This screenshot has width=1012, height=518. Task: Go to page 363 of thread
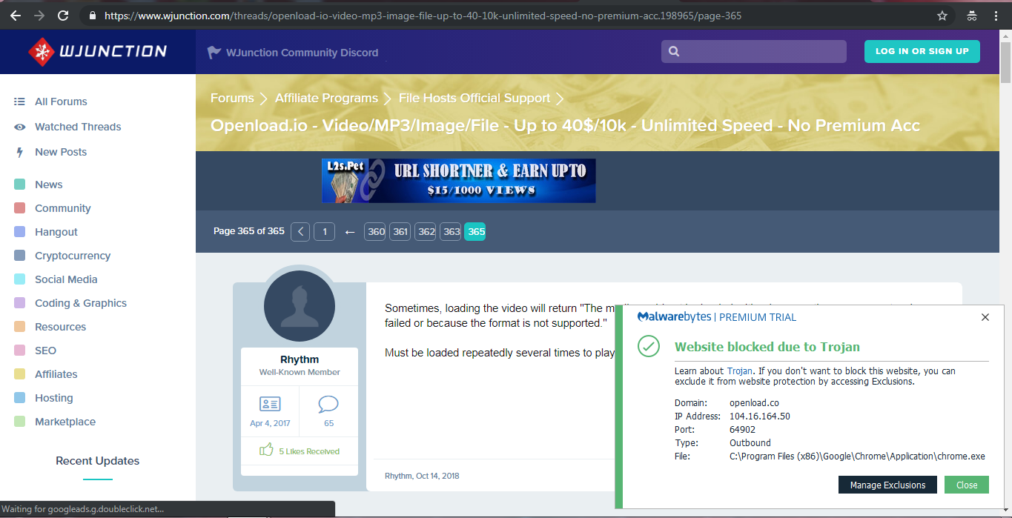click(452, 231)
